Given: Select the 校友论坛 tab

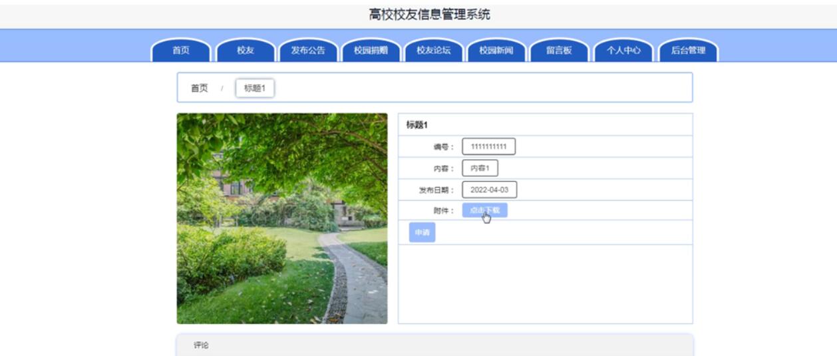Looking at the screenshot, I should click(x=434, y=51).
